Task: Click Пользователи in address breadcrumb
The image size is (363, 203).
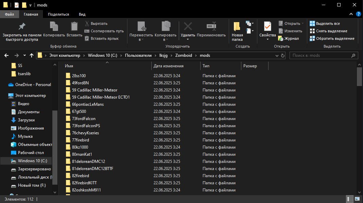Action: coord(138,55)
